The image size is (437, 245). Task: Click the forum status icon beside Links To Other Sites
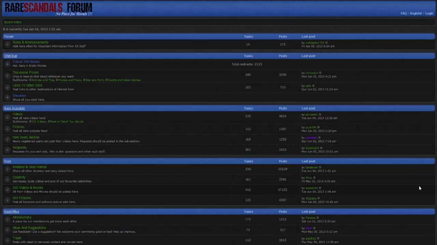pyautogui.click(x=7, y=87)
